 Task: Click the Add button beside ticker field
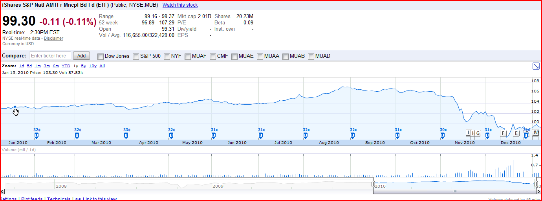click(81, 56)
